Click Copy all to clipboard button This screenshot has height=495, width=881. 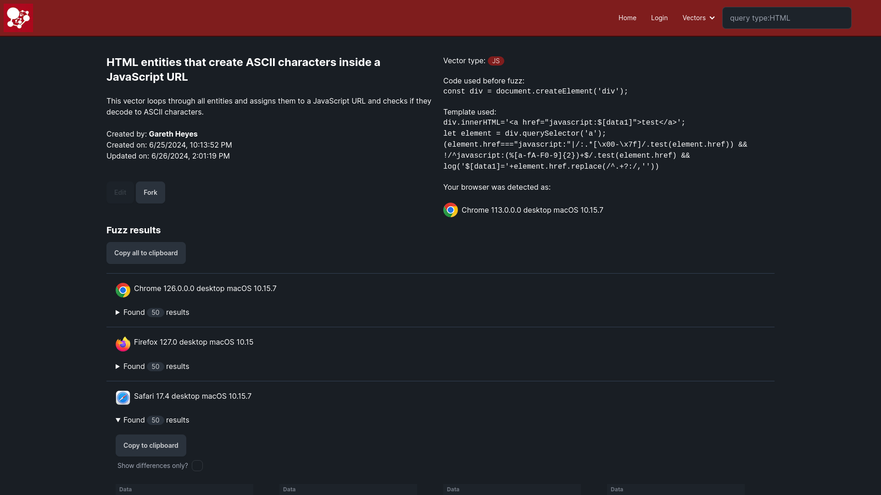(146, 253)
